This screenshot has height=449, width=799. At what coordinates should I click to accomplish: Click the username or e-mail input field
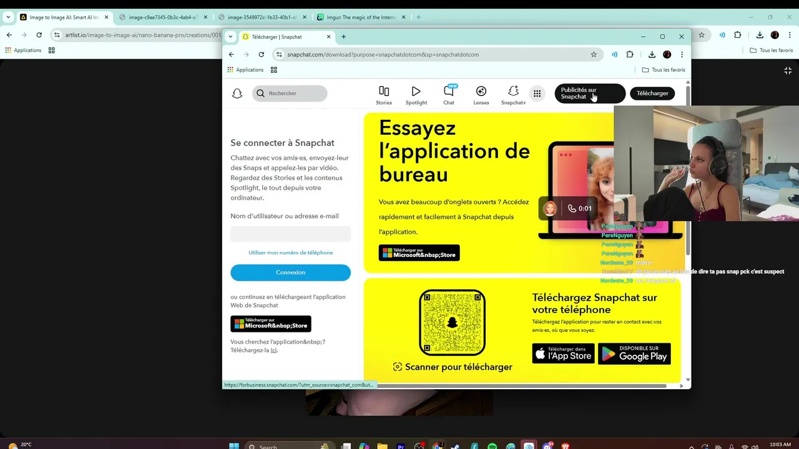click(x=290, y=234)
